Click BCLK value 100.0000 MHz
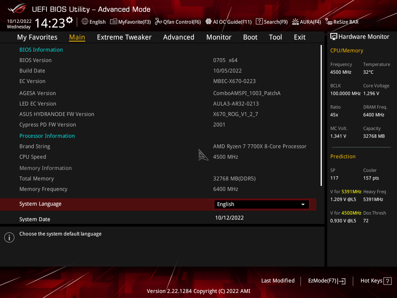Viewport: 397px width, 298px height. [x=345, y=94]
